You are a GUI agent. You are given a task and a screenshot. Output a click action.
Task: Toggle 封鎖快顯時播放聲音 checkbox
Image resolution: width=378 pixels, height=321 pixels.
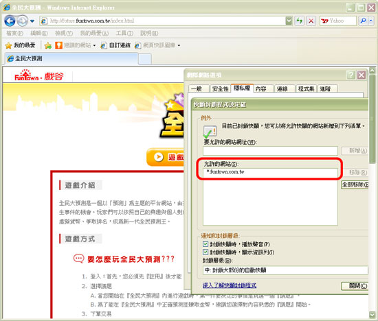tap(205, 244)
